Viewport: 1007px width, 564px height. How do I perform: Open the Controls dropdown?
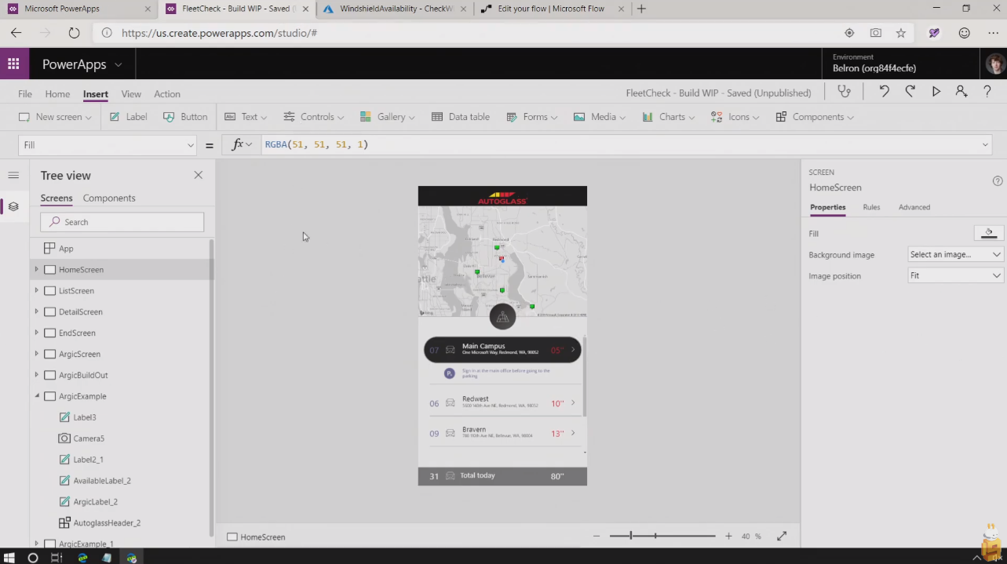(x=313, y=117)
